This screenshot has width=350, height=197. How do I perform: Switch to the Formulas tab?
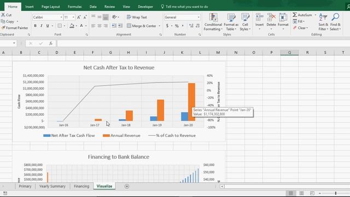click(x=74, y=7)
